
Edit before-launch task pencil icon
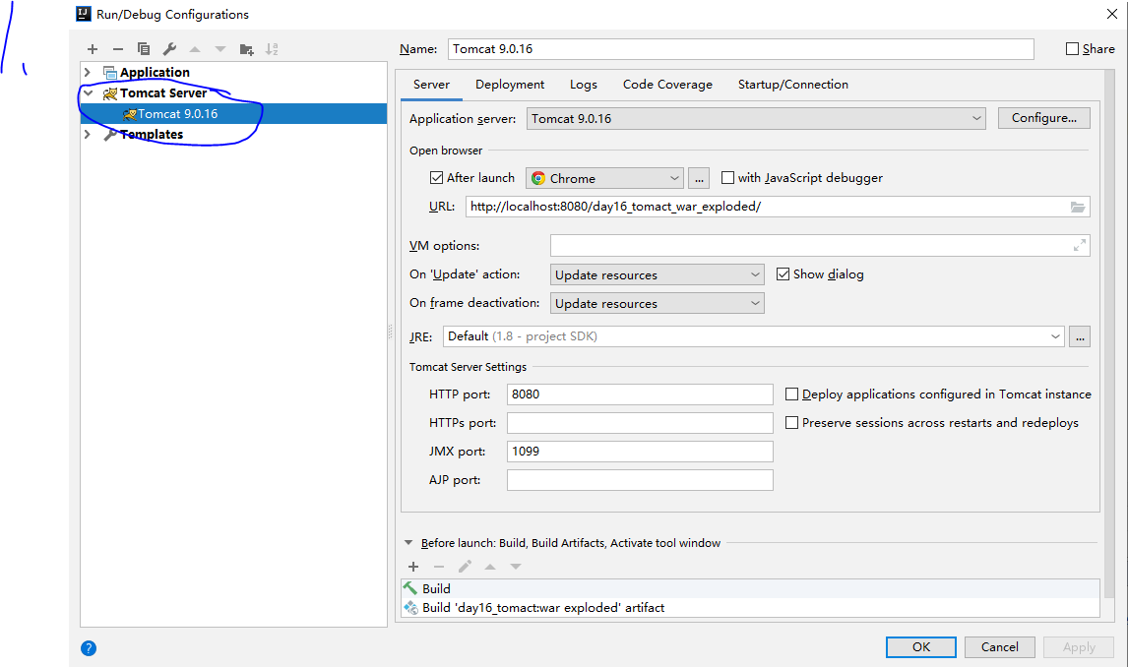pos(465,567)
